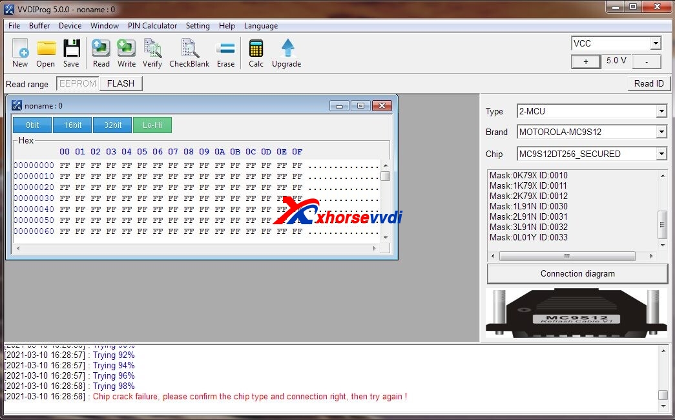The width and height of the screenshot is (675, 420).
Task: Select FLASH as the read range
Action: 121,83
